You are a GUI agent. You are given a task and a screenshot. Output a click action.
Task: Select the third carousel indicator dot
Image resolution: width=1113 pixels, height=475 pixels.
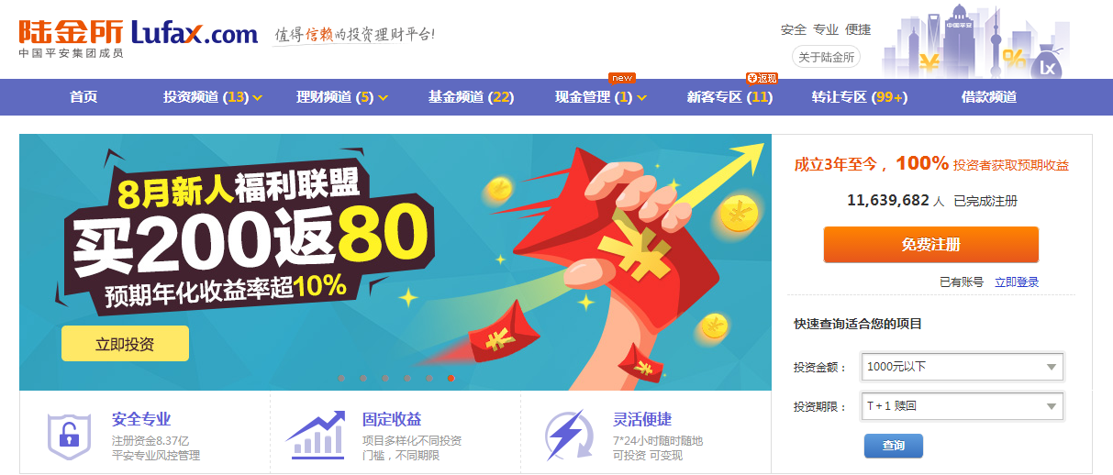click(386, 378)
